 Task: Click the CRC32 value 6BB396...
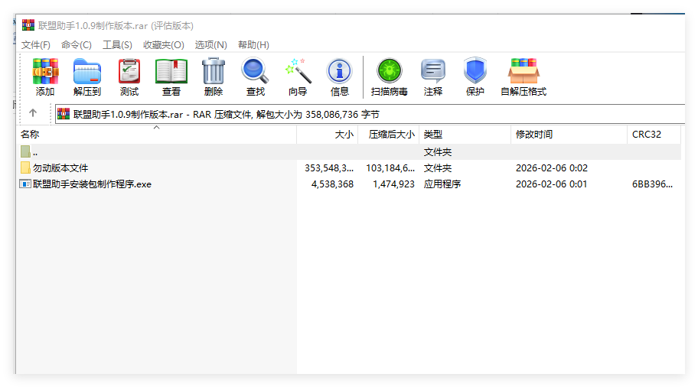[652, 184]
